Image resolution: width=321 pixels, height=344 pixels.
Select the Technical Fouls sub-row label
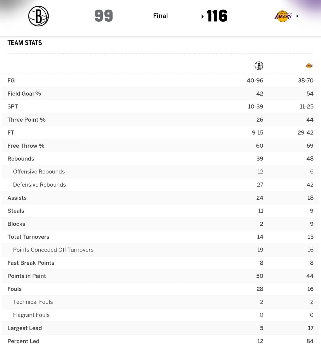coord(33,302)
